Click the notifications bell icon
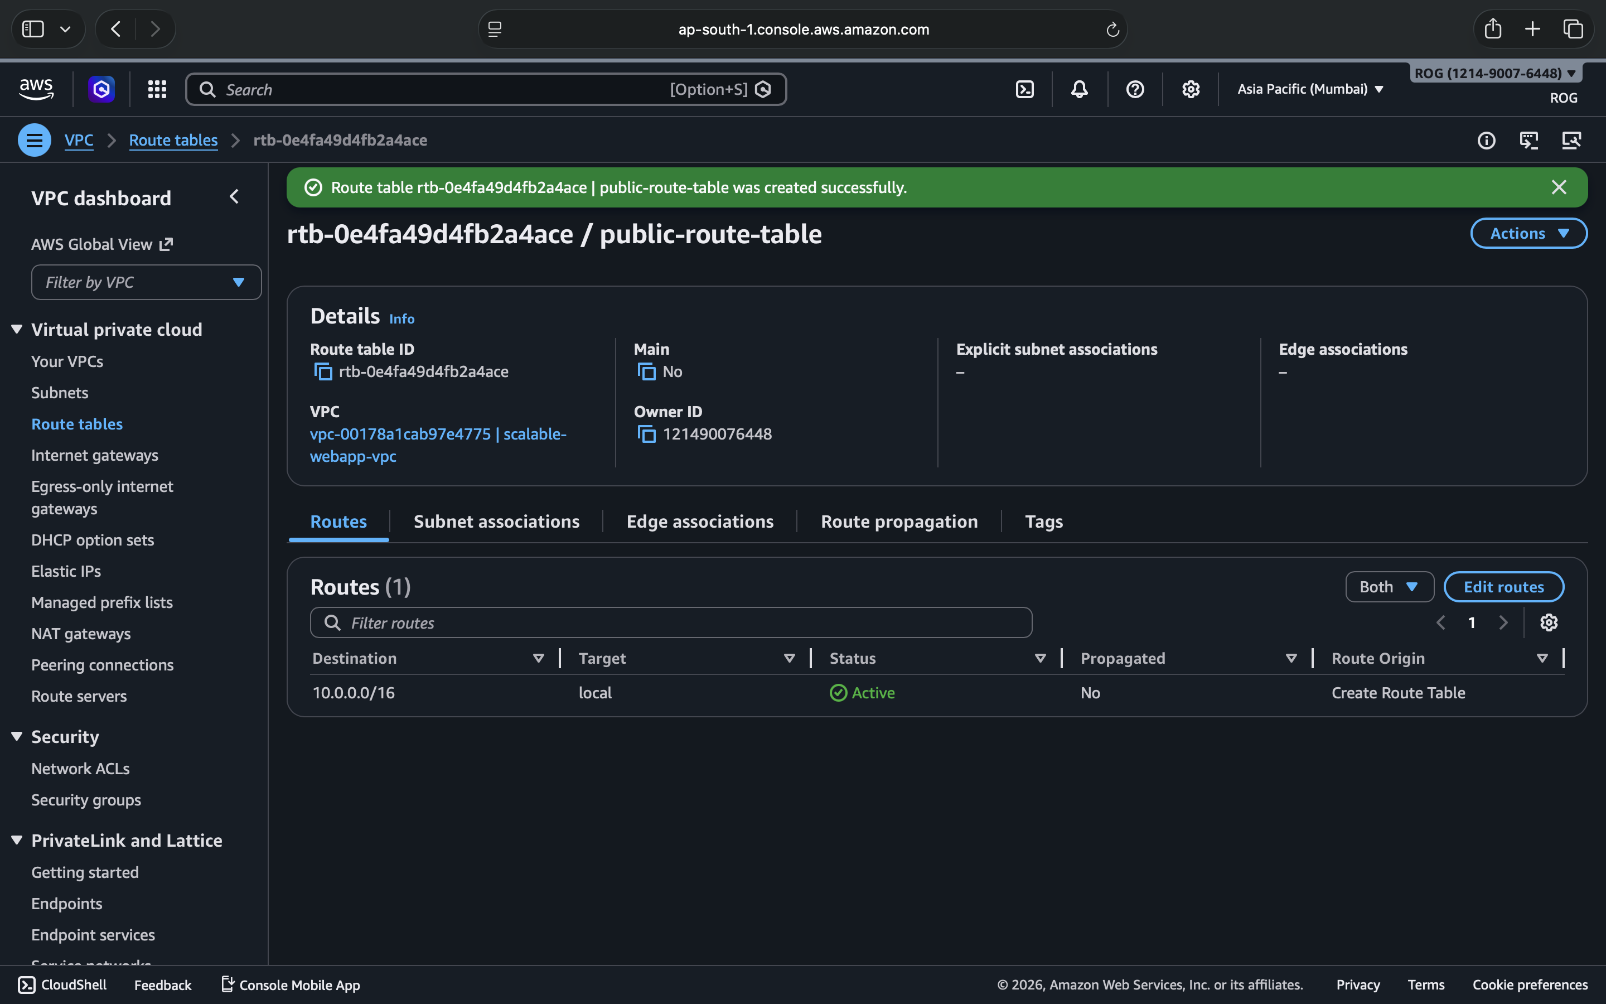 1079,89
